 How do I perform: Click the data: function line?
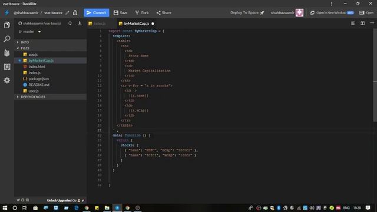click(x=131, y=135)
